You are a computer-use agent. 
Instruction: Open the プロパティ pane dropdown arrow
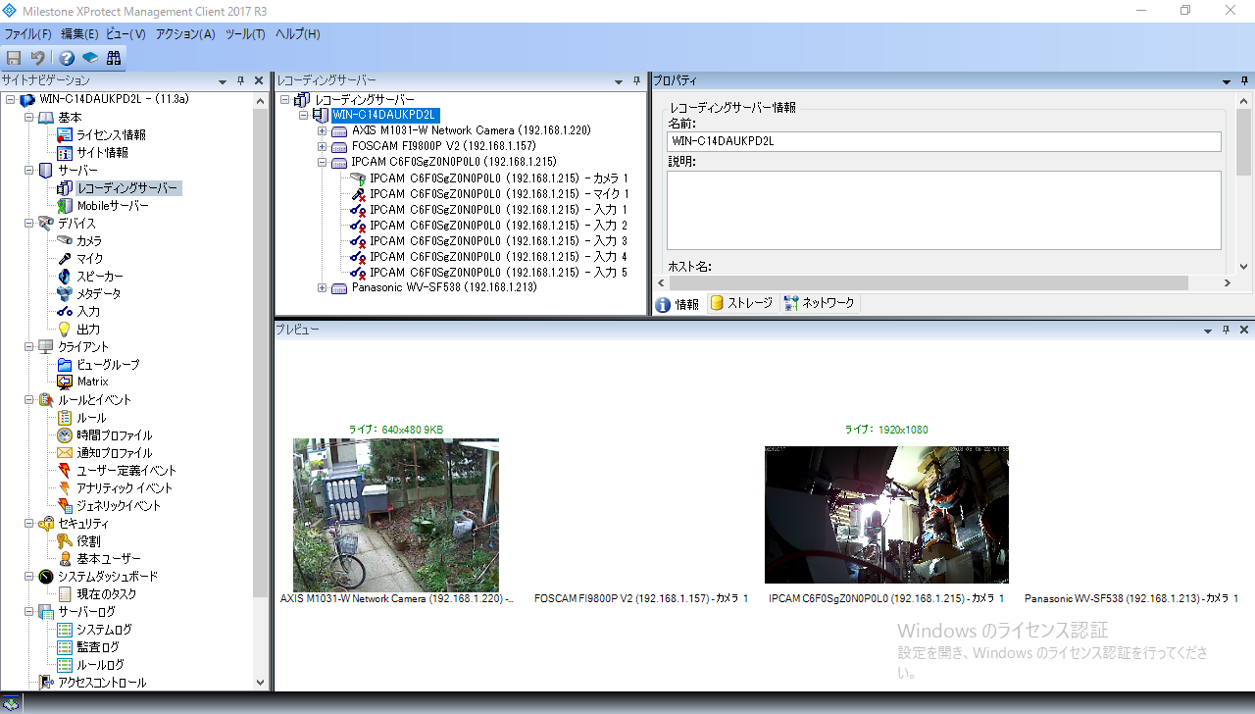tap(1226, 81)
